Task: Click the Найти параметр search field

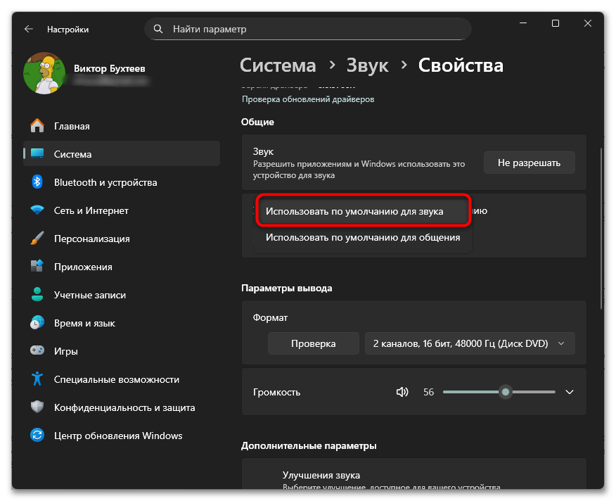Action: click(308, 29)
